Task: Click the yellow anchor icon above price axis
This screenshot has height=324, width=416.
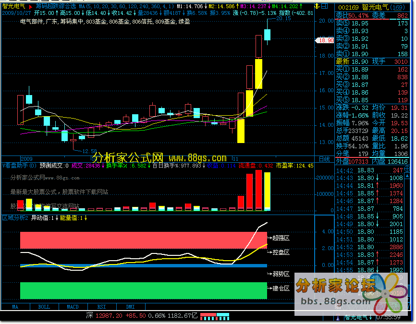Action: point(318,7)
